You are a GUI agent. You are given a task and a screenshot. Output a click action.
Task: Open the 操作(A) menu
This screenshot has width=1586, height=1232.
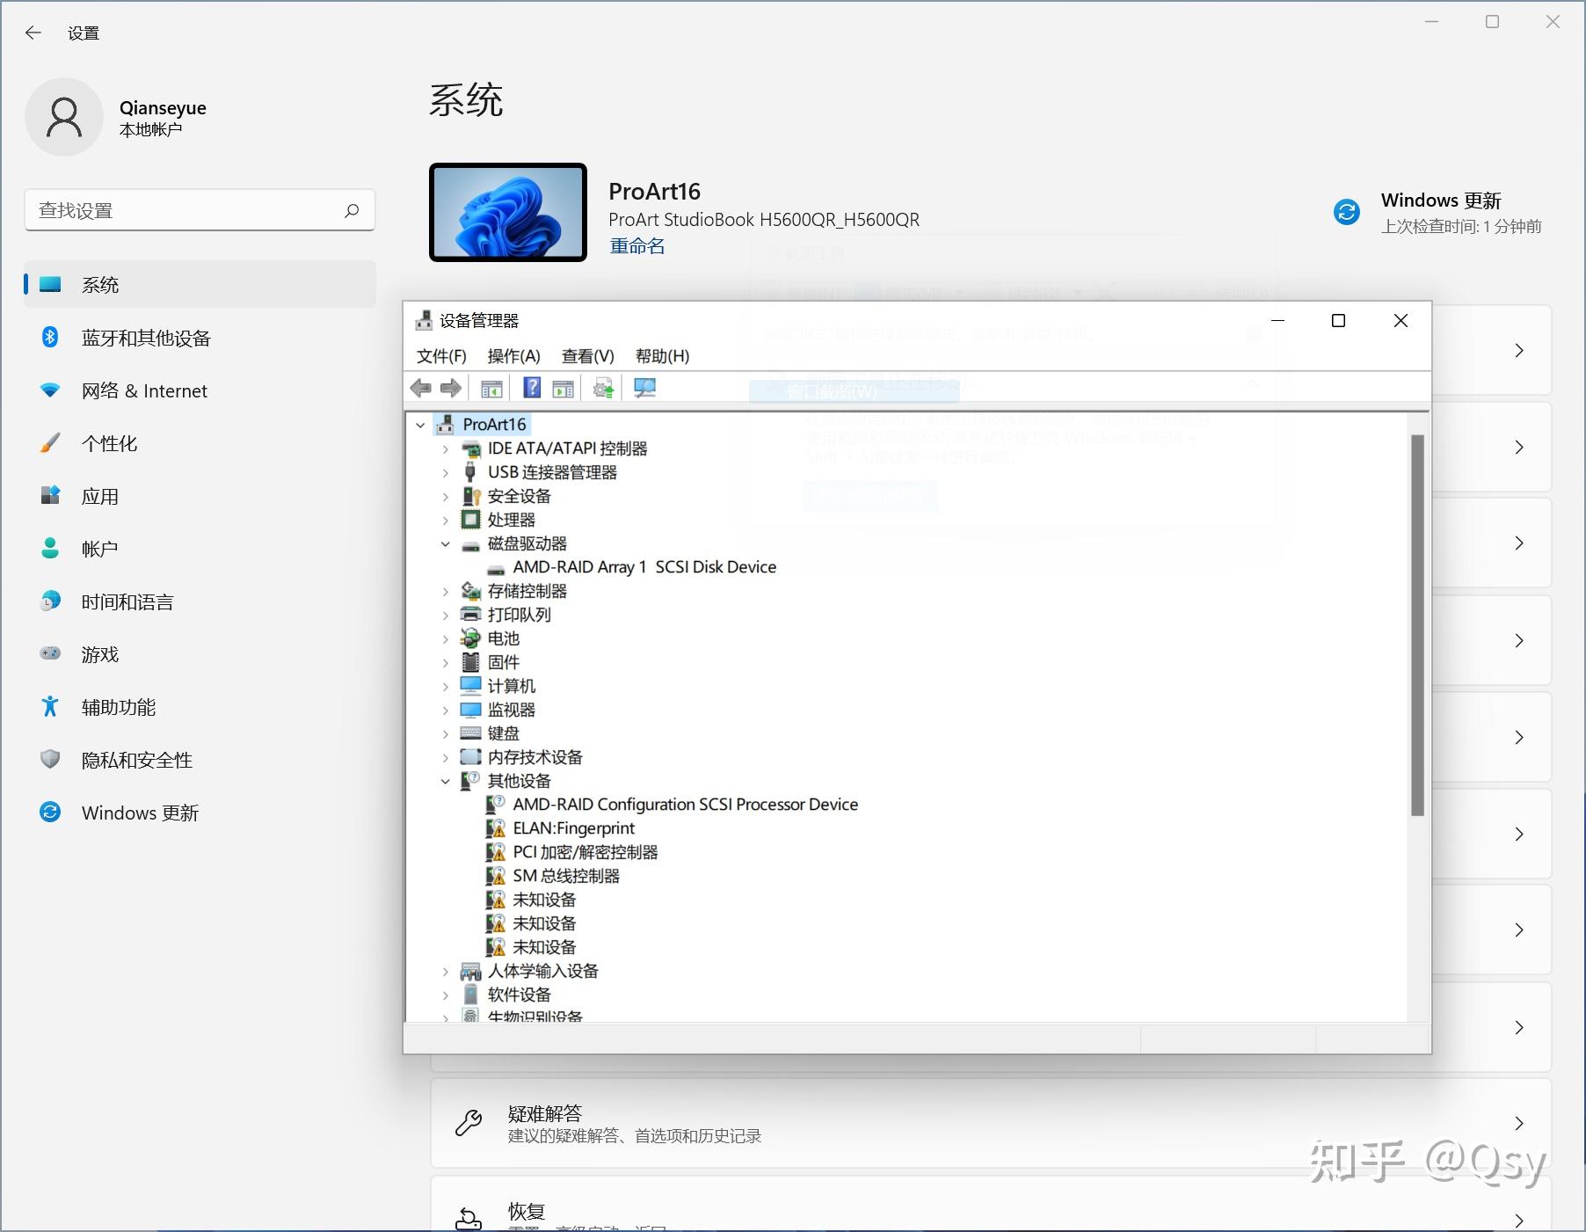pos(513,356)
